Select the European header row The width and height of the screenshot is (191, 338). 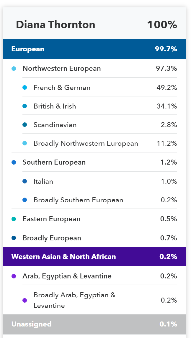(94, 49)
